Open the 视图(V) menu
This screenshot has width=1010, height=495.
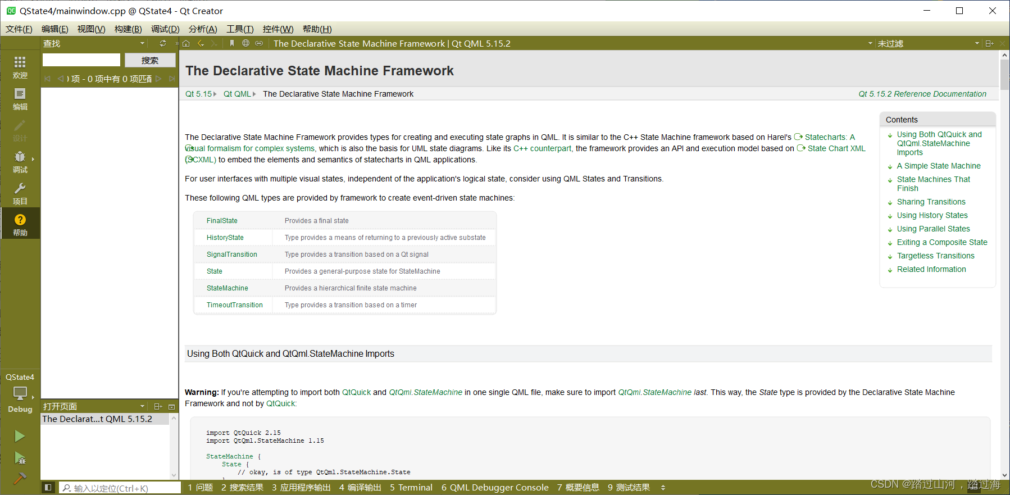pos(91,29)
